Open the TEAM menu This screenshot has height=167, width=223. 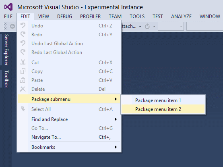pyautogui.click(x=115, y=17)
